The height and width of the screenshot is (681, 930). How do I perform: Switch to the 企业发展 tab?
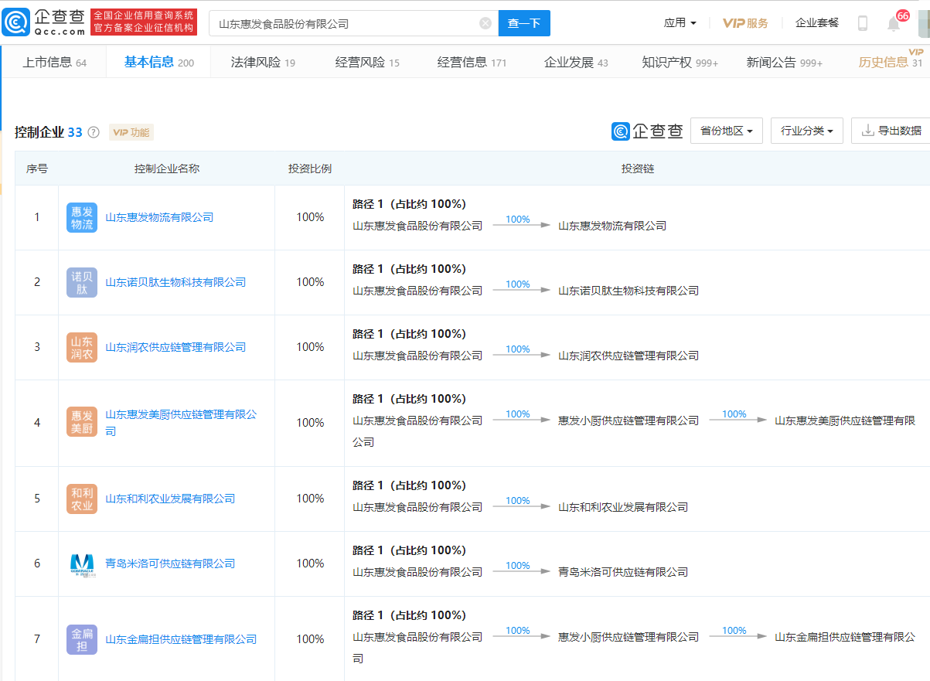(576, 62)
